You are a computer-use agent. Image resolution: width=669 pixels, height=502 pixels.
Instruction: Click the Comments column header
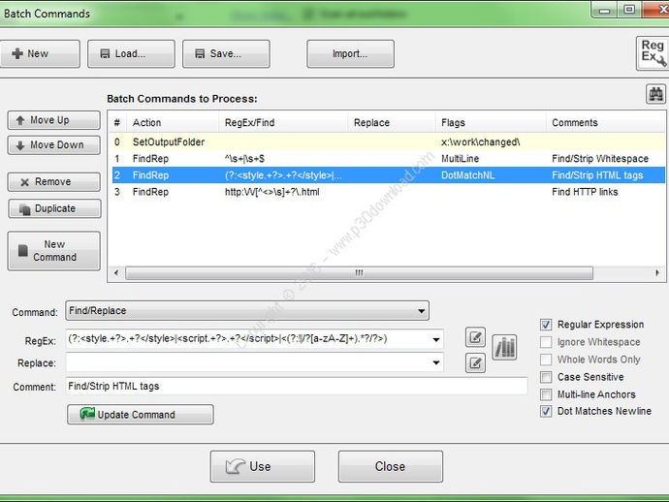click(x=605, y=123)
